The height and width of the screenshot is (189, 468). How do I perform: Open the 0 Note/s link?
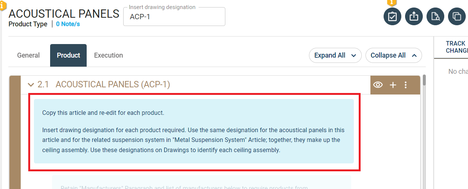coord(68,24)
